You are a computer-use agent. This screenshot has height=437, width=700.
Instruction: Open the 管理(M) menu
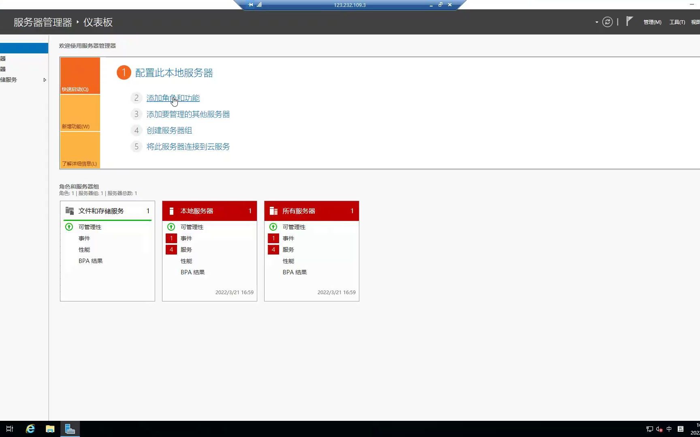pos(652,22)
